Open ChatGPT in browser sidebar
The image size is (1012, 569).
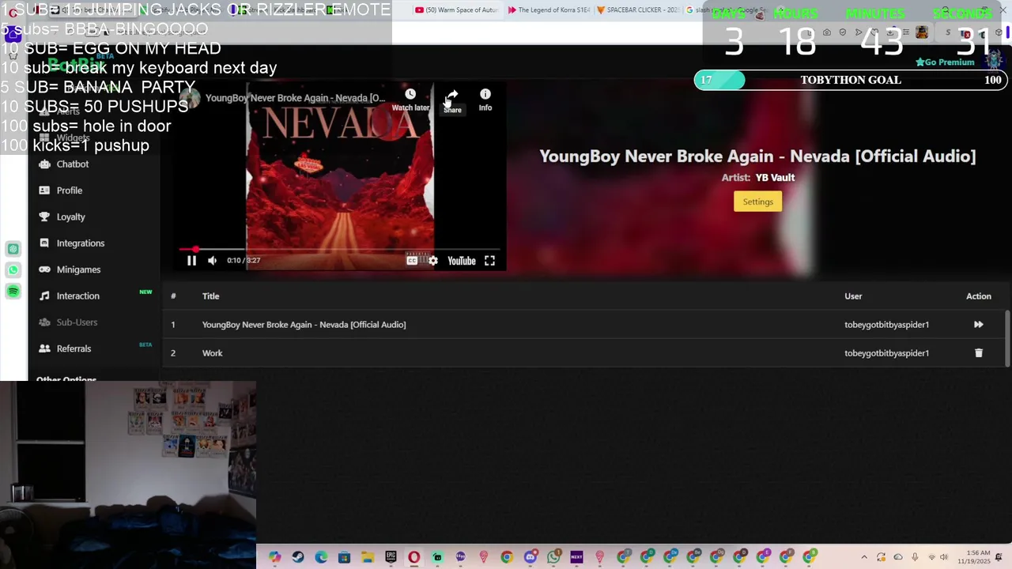click(x=13, y=249)
